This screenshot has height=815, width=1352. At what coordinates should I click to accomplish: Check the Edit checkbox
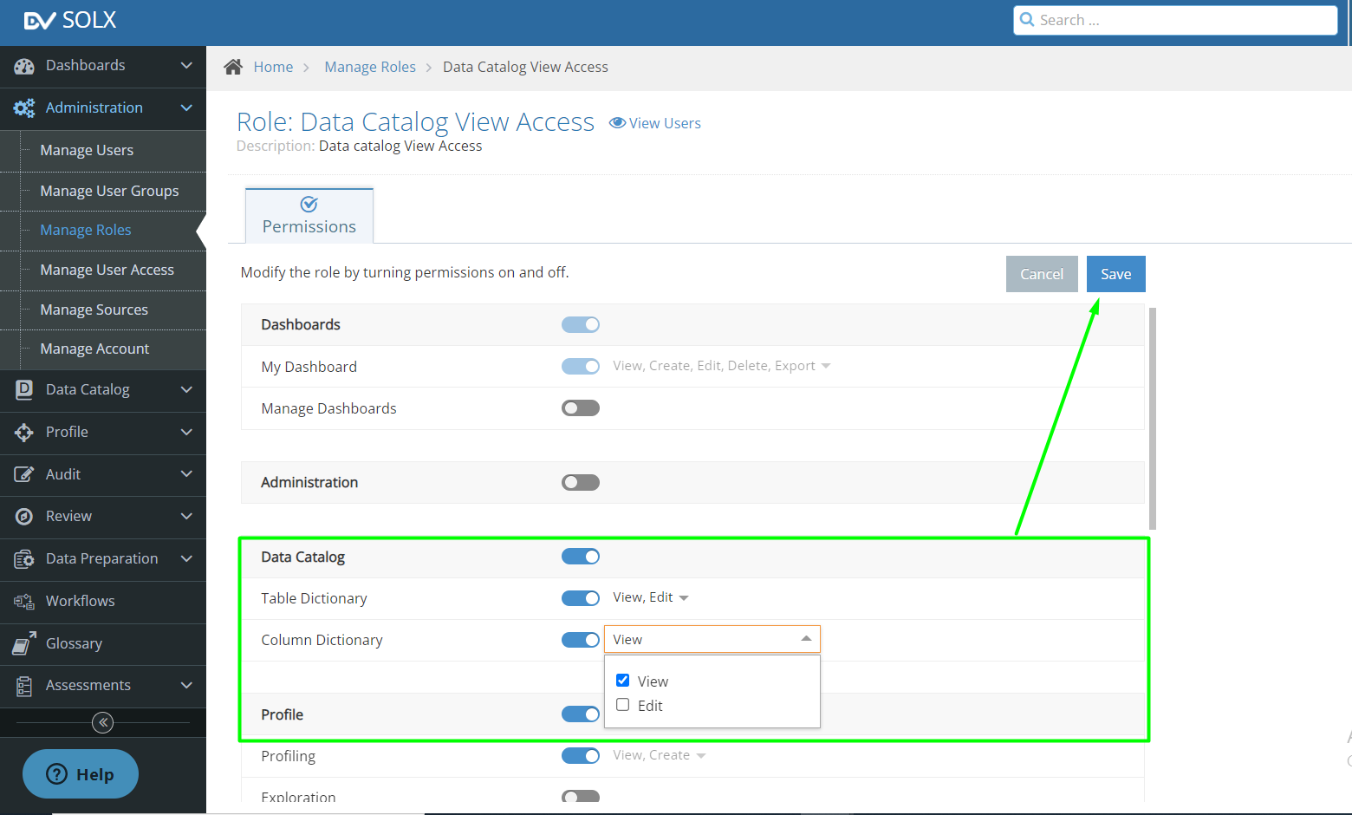(622, 705)
